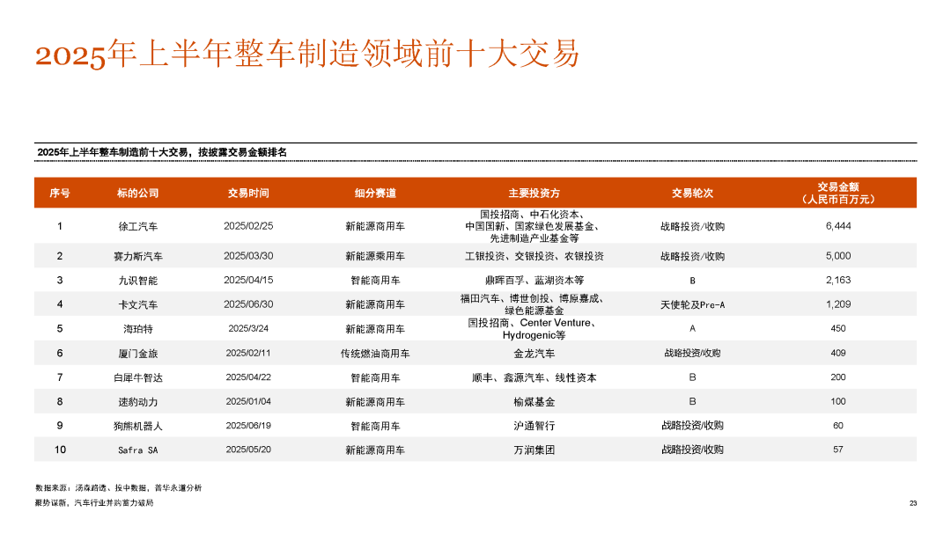951x534 pixels.
Task: Select the date cell 2025/06/19
Action: [x=248, y=426]
